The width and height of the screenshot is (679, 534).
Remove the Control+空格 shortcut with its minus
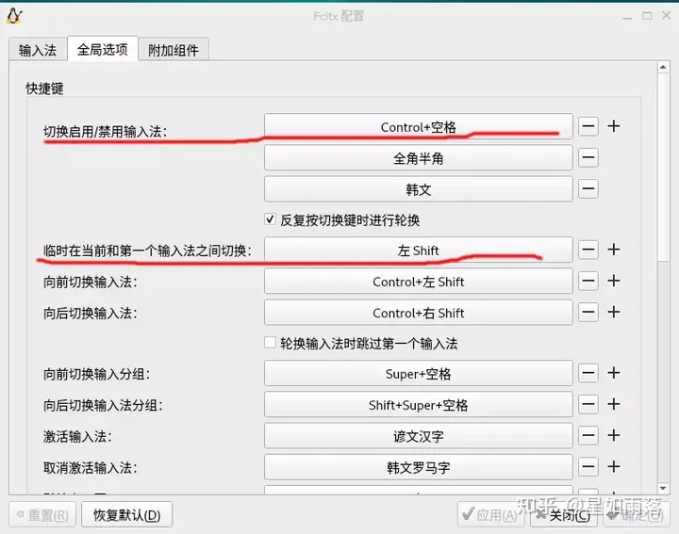[x=588, y=127]
